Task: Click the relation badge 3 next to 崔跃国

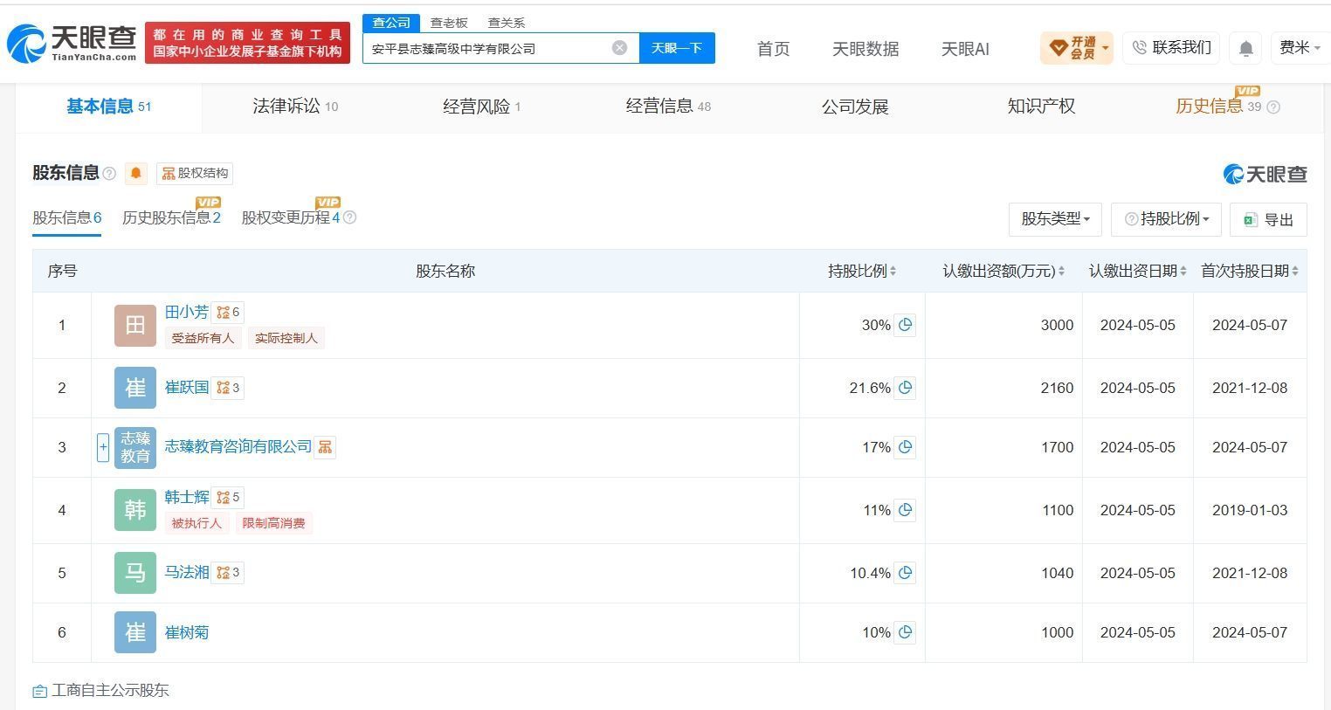Action: pyautogui.click(x=228, y=387)
